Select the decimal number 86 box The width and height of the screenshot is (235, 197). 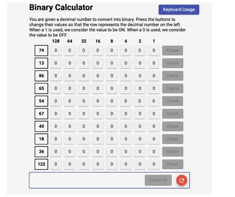click(41, 76)
